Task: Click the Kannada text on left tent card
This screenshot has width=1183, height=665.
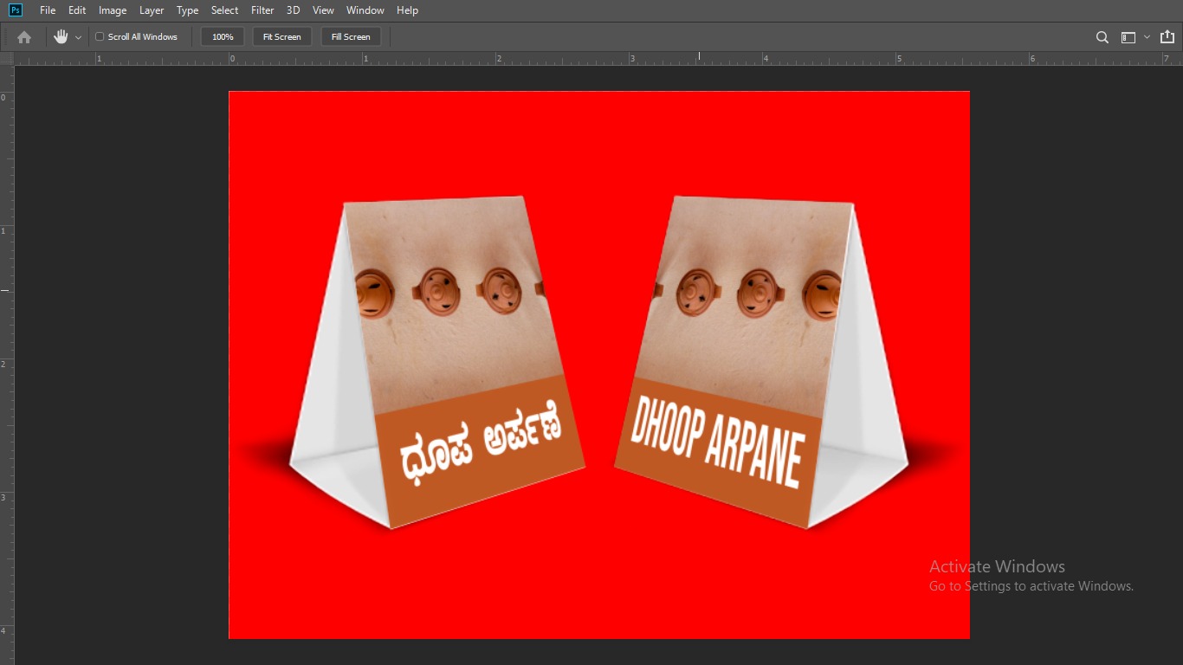Action: pos(480,443)
